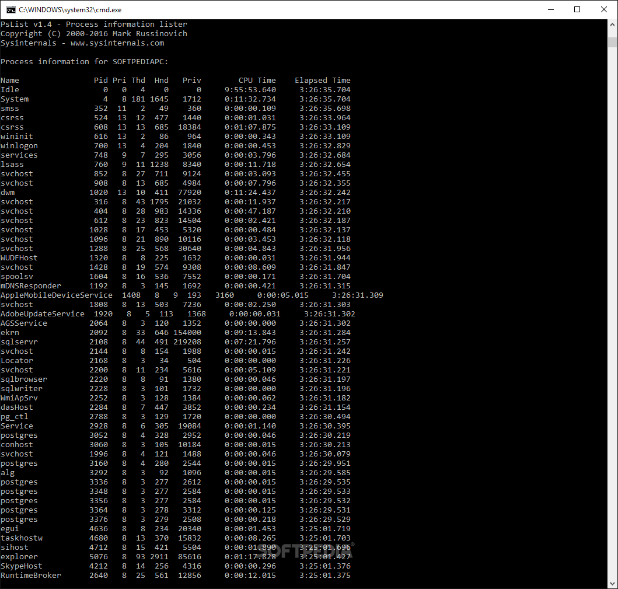The image size is (618, 589).
Task: Click the 'Copyright (C) 2000-2016 Mark Russinovich' line
Action: (x=94, y=34)
